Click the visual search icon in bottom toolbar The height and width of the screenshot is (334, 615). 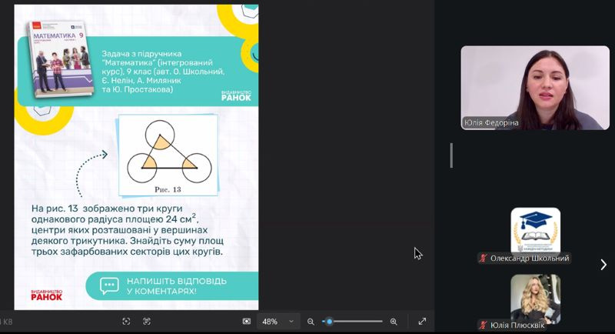[x=127, y=321]
